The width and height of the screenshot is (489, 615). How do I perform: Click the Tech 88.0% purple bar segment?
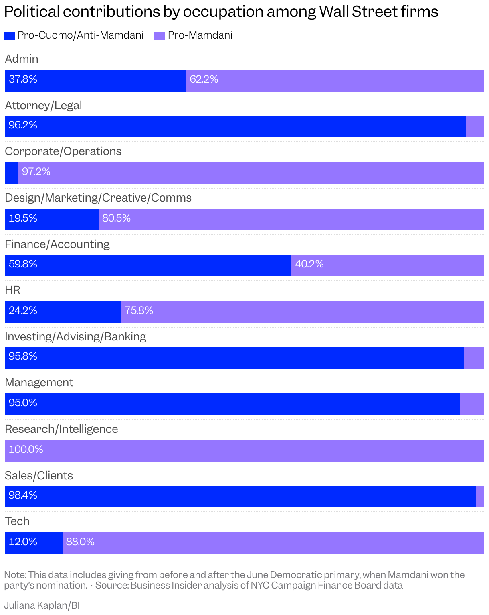[x=273, y=543]
